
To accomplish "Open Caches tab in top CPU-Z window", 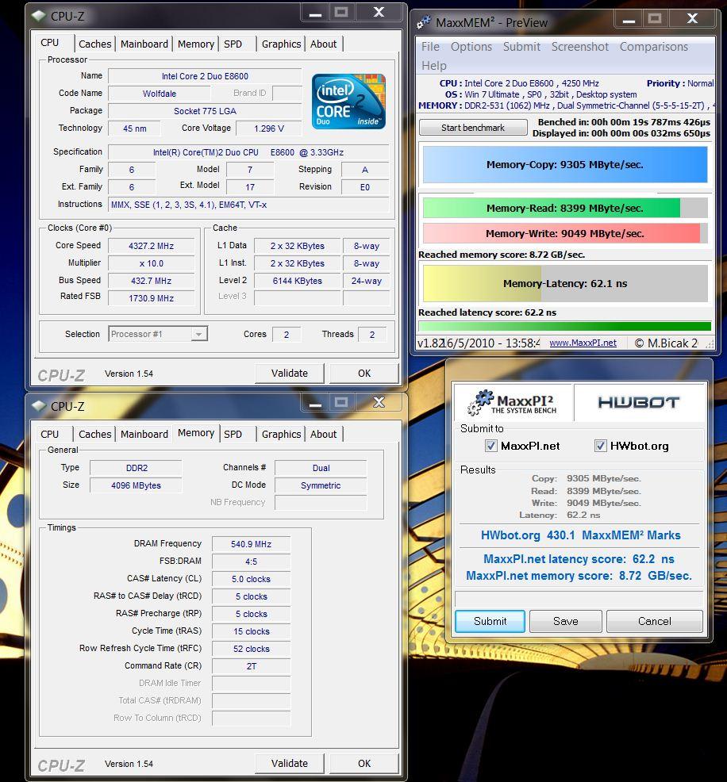I will 94,44.
